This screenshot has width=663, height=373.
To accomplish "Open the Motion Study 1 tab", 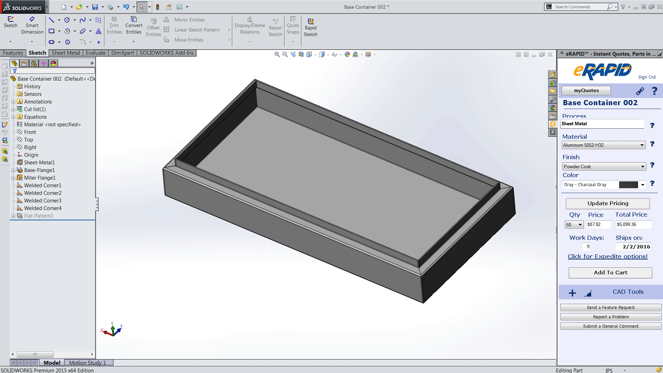I will click(87, 363).
